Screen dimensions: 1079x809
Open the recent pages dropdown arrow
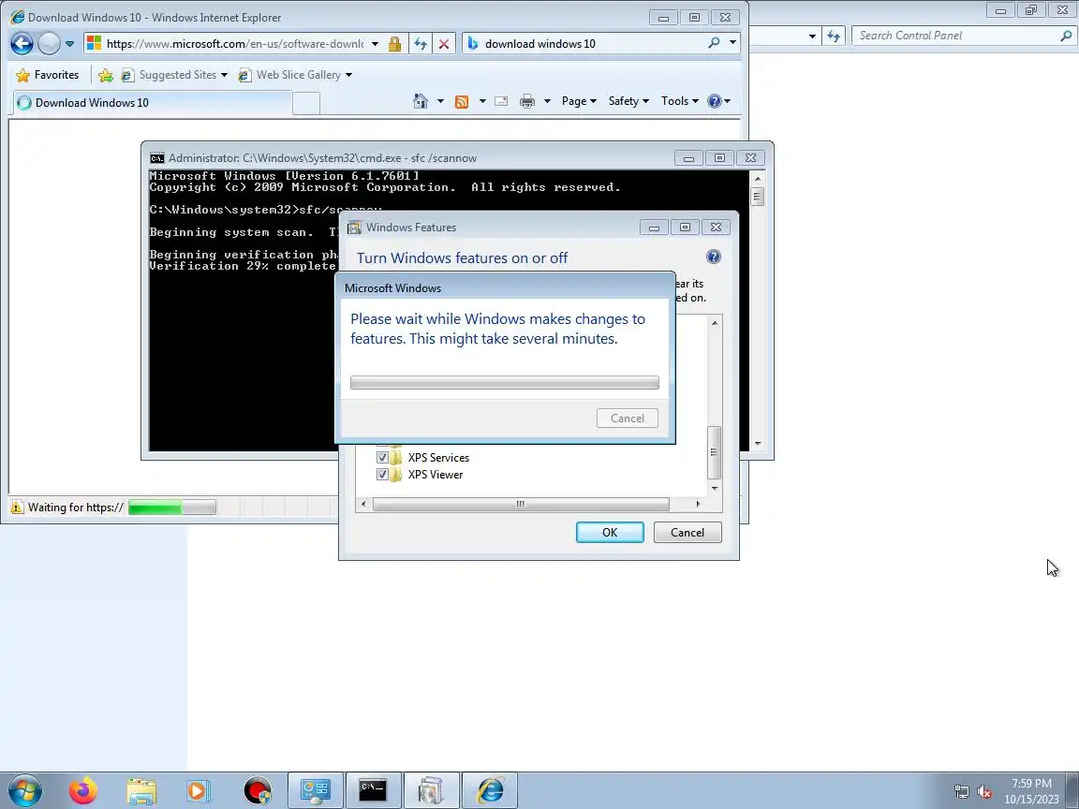(69, 44)
